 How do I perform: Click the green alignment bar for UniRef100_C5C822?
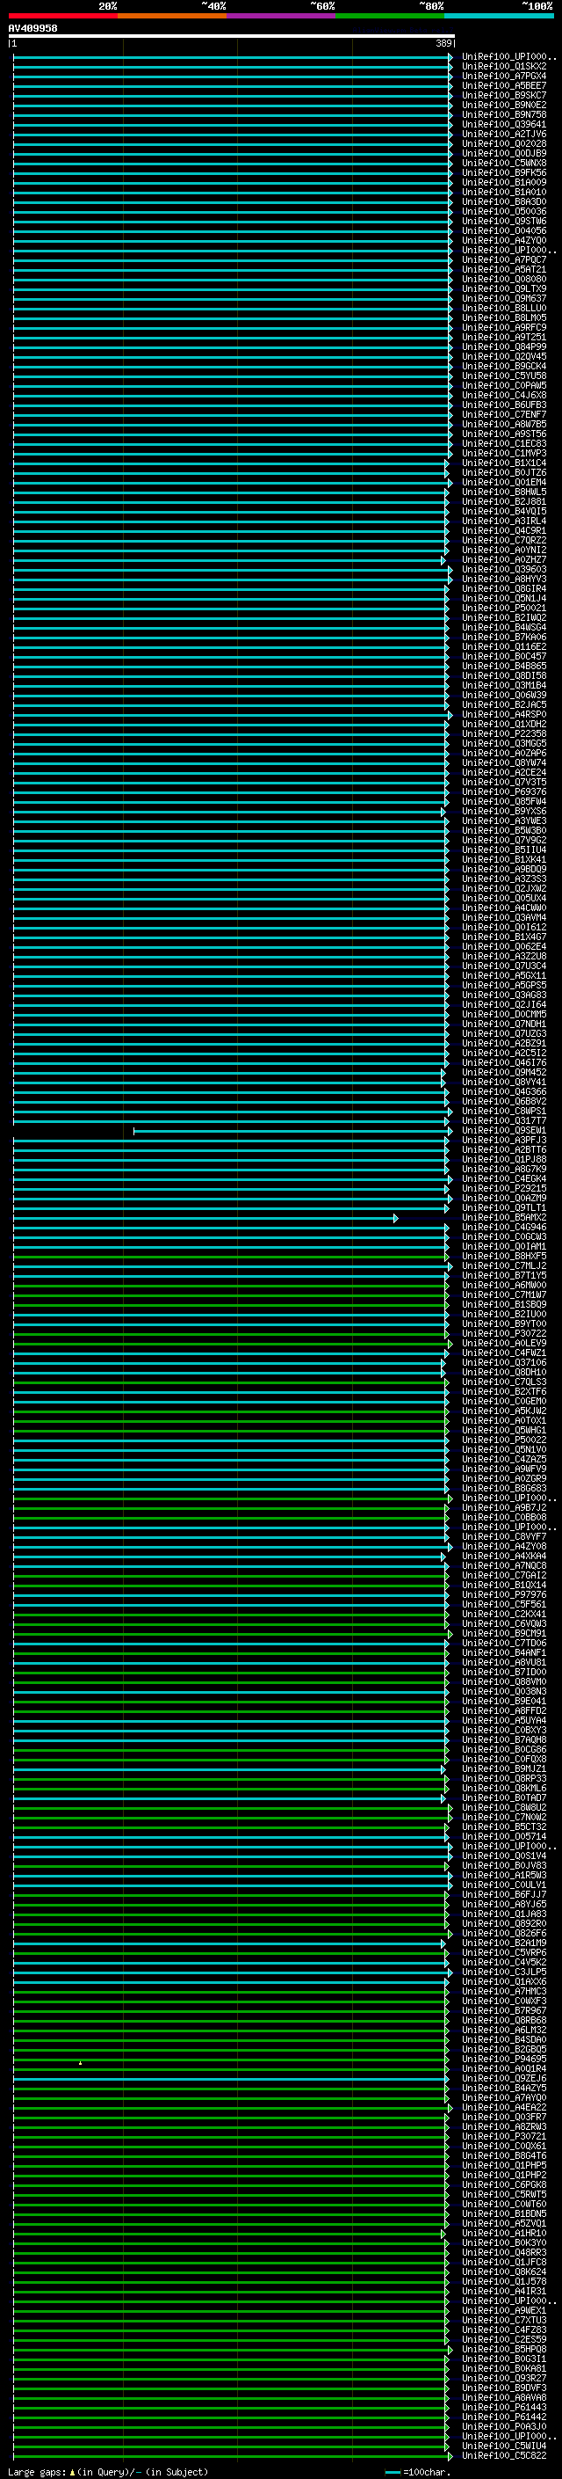[x=231, y=2455]
